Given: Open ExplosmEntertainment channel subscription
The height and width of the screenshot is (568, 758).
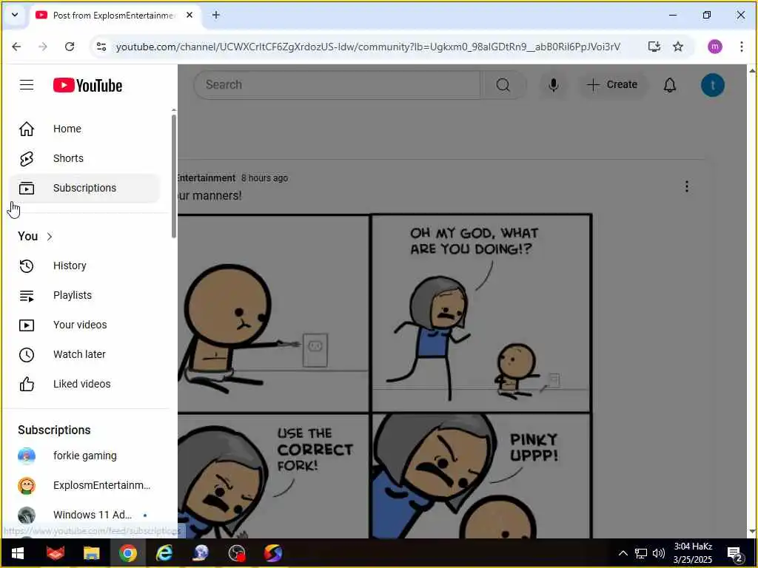Looking at the screenshot, I should click(x=84, y=485).
